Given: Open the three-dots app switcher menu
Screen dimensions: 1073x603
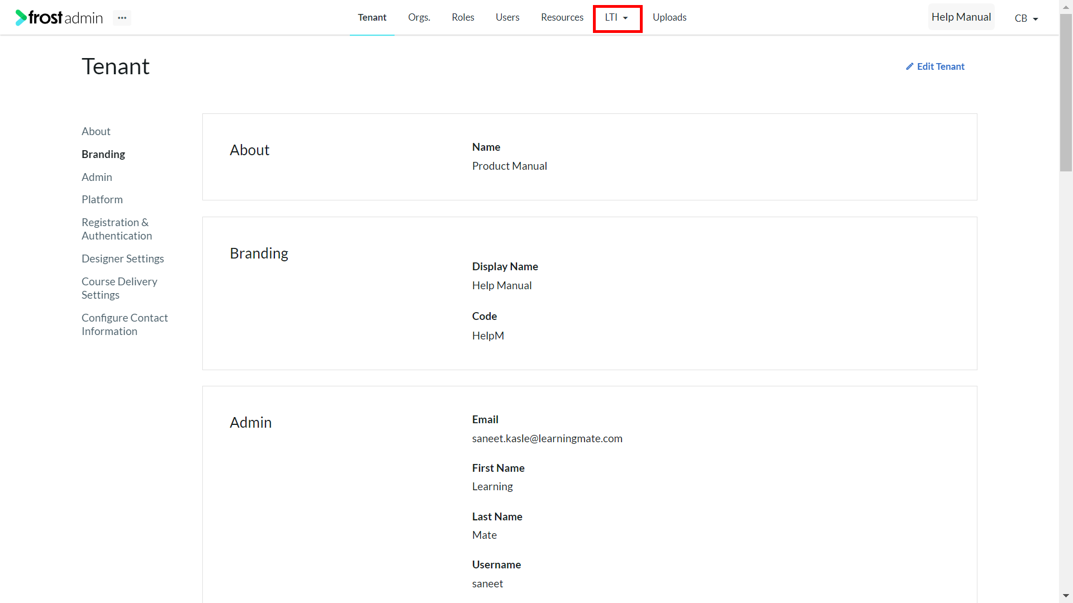Looking at the screenshot, I should (x=122, y=18).
